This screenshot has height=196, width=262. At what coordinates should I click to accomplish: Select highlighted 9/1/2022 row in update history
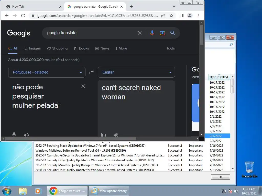pos(217,136)
